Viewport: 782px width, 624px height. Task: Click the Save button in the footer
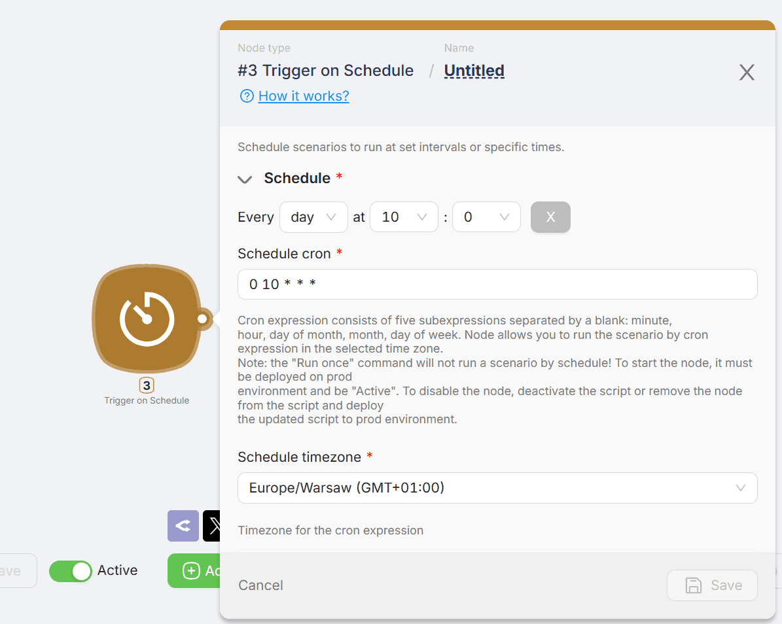(712, 585)
